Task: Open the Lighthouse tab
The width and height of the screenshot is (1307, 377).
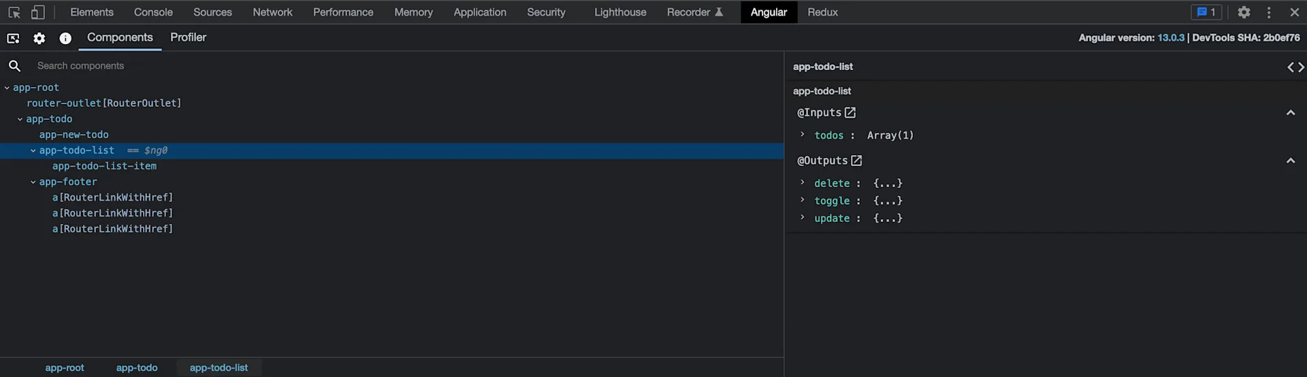Action: tap(620, 12)
